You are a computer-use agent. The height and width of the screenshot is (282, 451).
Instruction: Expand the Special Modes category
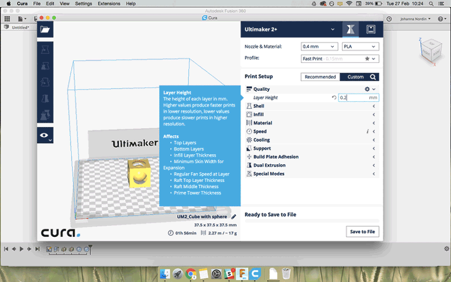[x=374, y=174]
